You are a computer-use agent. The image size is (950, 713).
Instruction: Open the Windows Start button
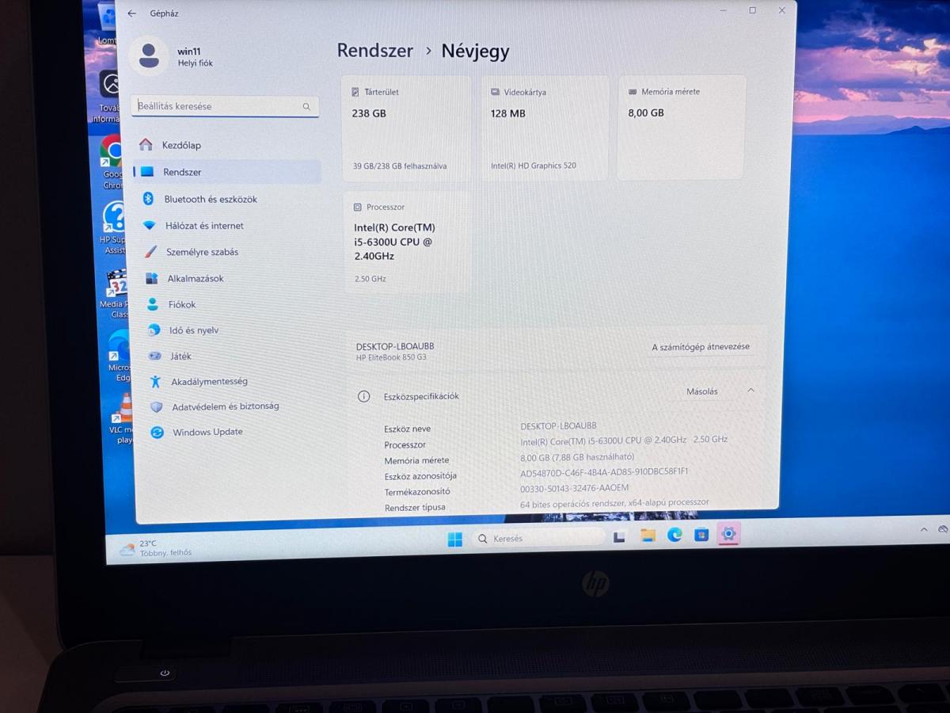454,540
